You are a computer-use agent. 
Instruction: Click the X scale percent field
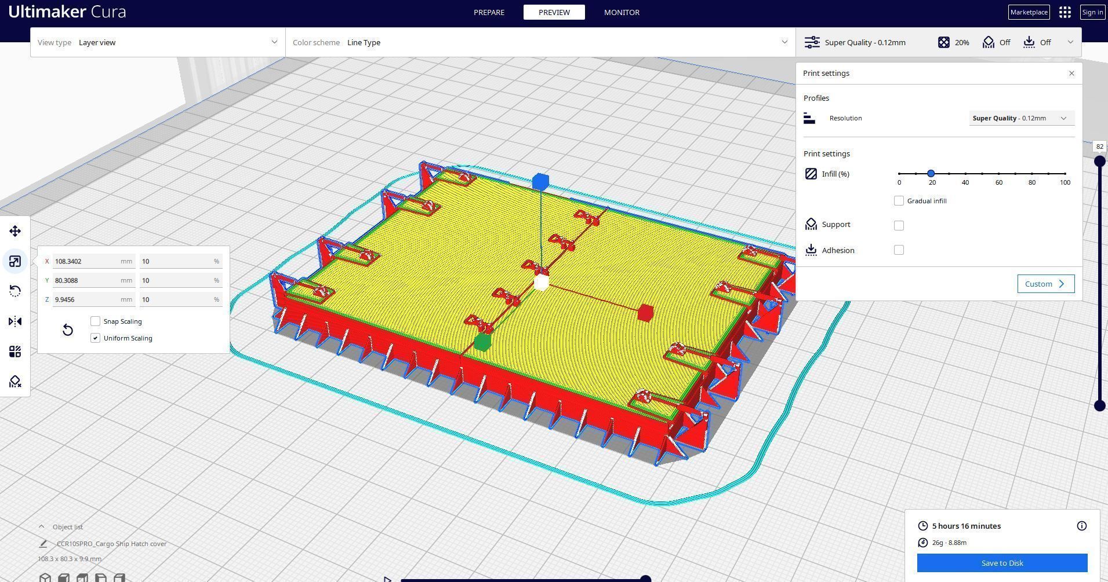181,261
